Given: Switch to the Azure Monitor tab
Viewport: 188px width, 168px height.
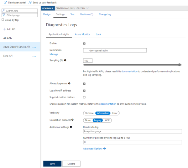Looking at the screenshot, I should coord(82,34).
